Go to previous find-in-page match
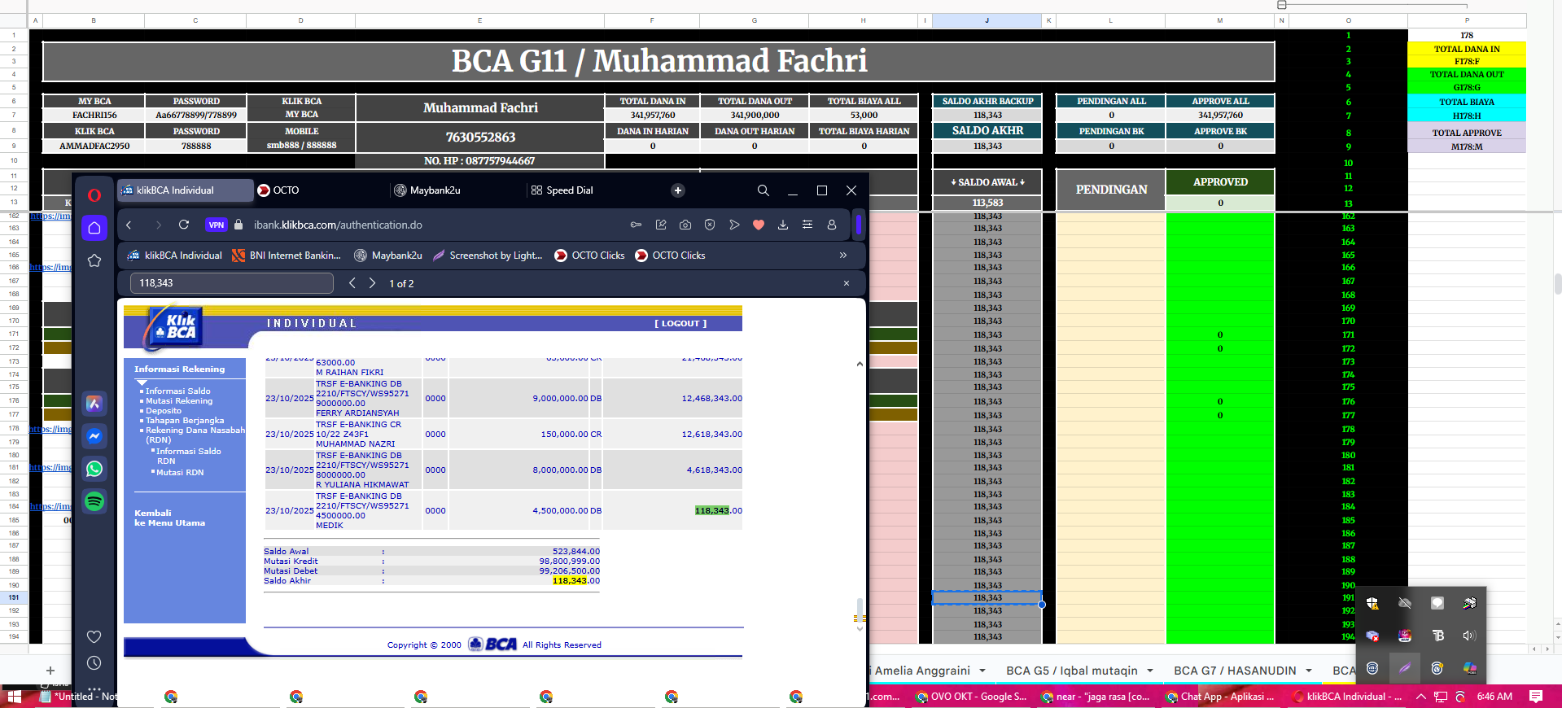Viewport: 1562px width, 708px height. (x=352, y=283)
